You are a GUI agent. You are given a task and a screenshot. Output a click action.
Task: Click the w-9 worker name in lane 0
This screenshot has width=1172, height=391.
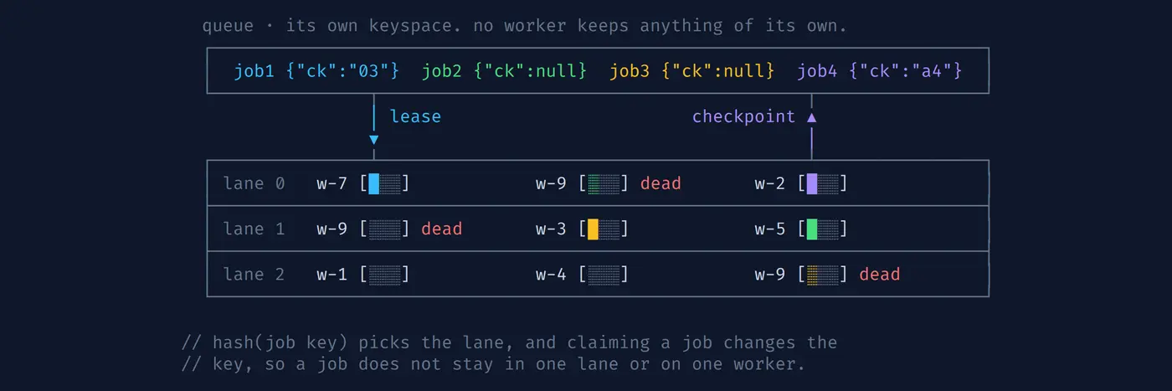[551, 183]
